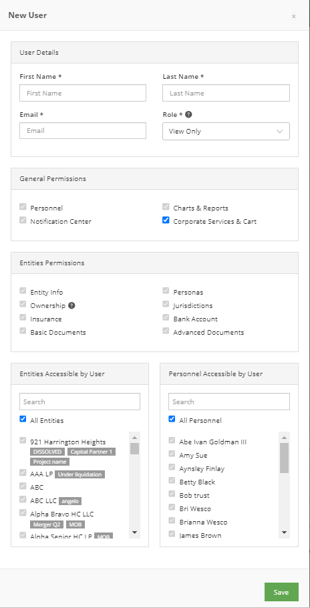
Task: Uncheck Corporate Services & Cart permission
Action: click(x=166, y=220)
